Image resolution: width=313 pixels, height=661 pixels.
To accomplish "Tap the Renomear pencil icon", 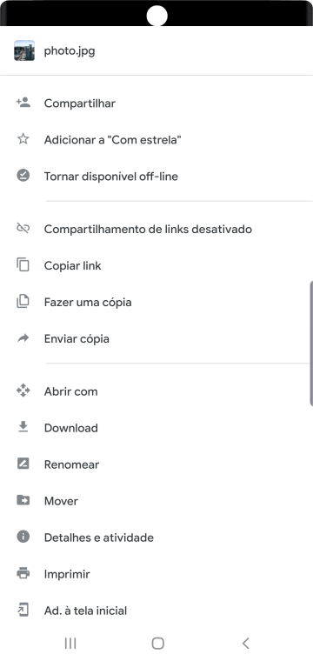I will point(23,464).
